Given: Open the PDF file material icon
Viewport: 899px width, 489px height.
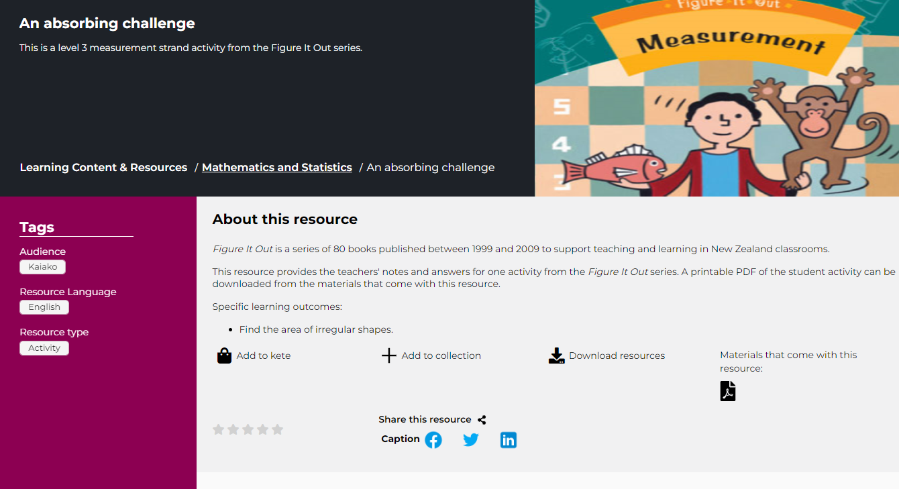Looking at the screenshot, I should click(728, 391).
